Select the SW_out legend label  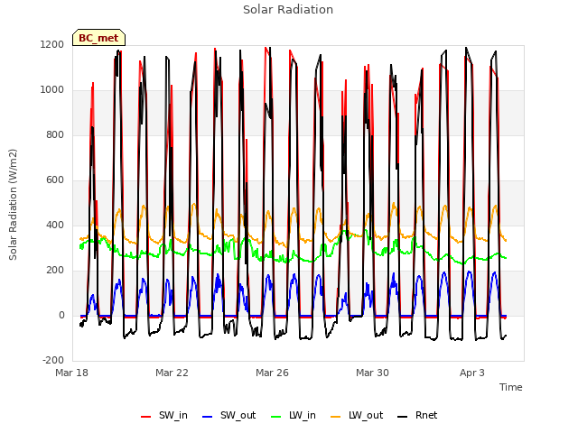tap(238, 415)
